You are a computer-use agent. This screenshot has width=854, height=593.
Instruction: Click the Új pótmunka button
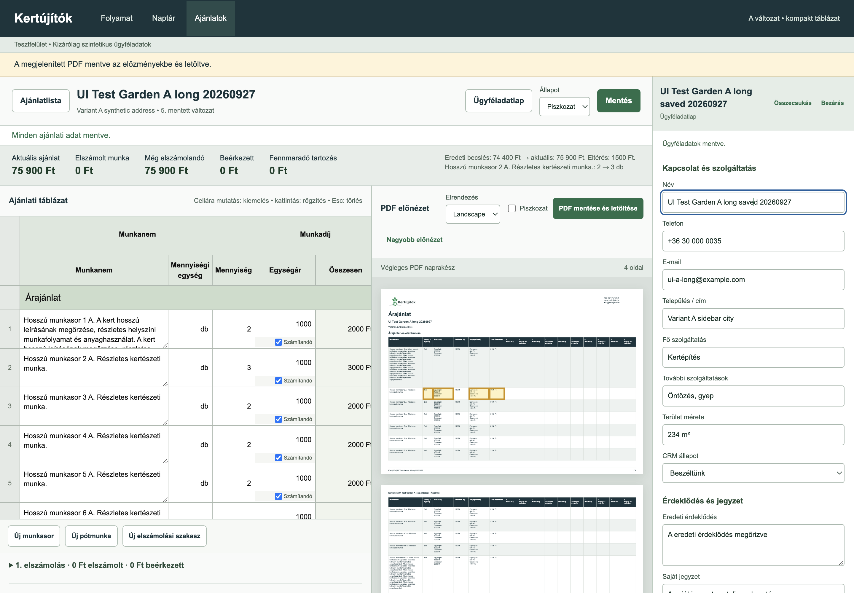91,536
